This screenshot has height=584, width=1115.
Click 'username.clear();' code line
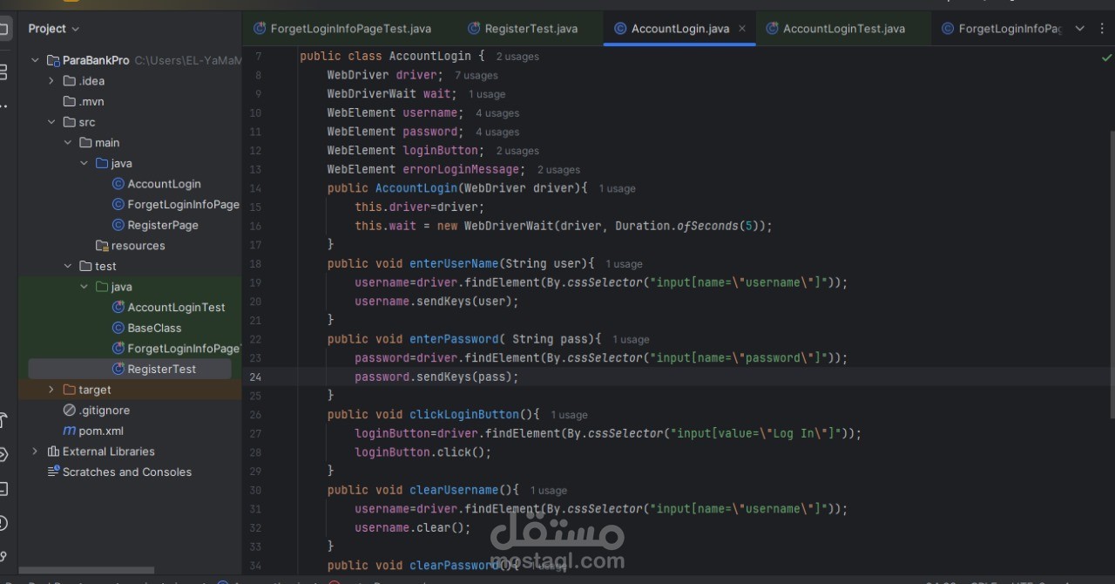click(412, 528)
